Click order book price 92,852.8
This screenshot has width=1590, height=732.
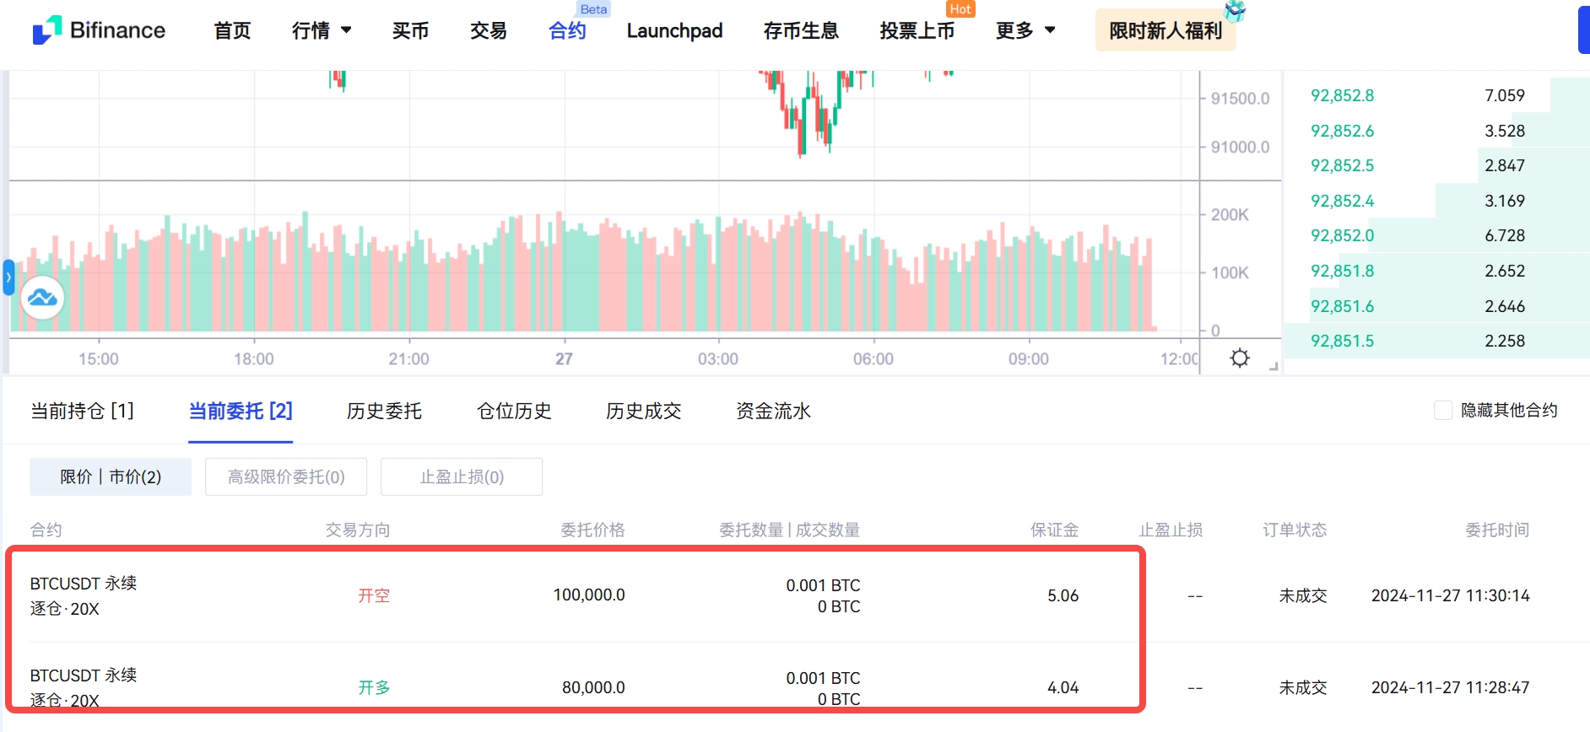1342,95
